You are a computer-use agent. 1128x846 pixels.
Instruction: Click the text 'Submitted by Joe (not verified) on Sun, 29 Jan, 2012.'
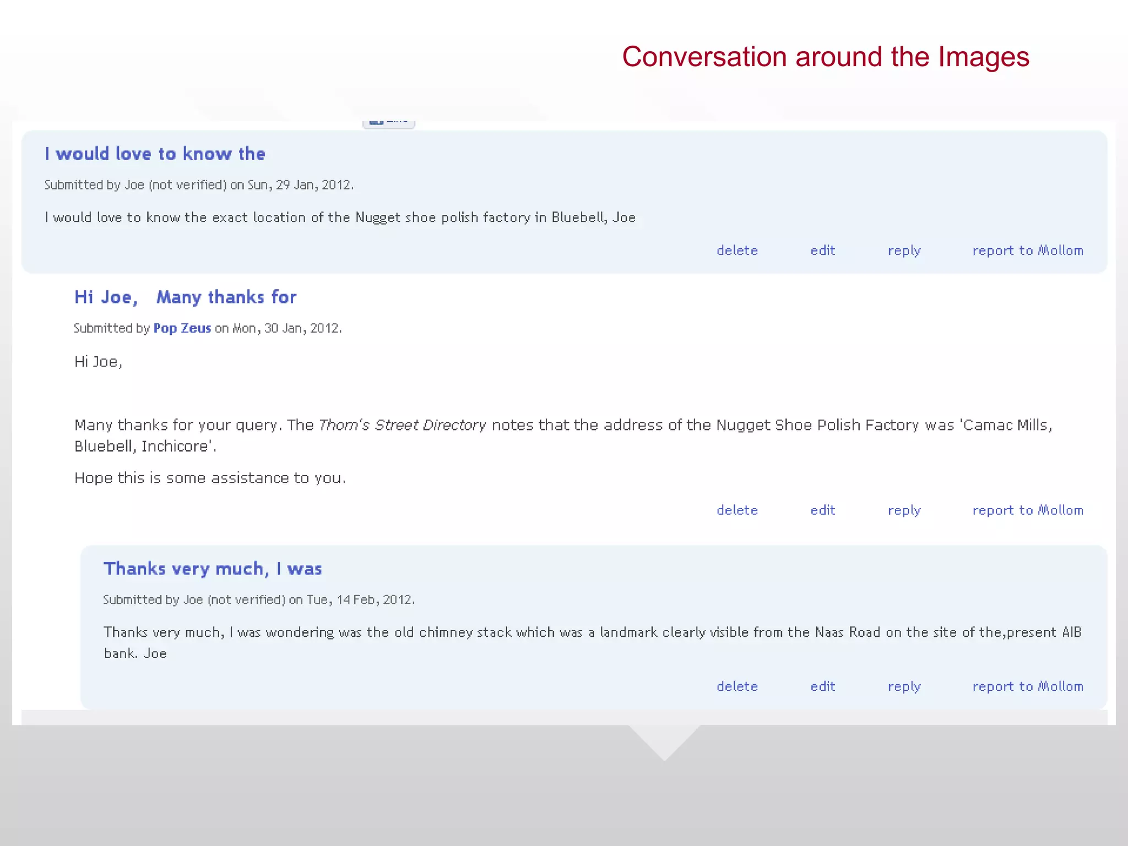[x=199, y=185]
